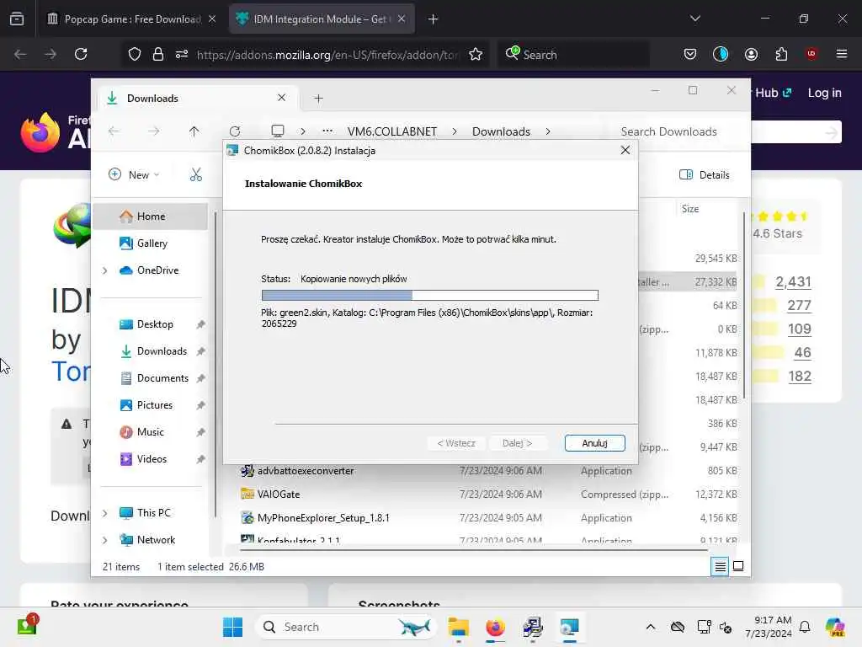Open File Explorer from taskbar
The height and width of the screenshot is (647, 862).
pos(458,627)
